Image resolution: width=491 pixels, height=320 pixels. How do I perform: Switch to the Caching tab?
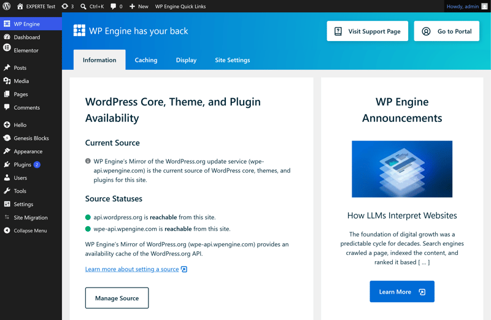pyautogui.click(x=146, y=59)
